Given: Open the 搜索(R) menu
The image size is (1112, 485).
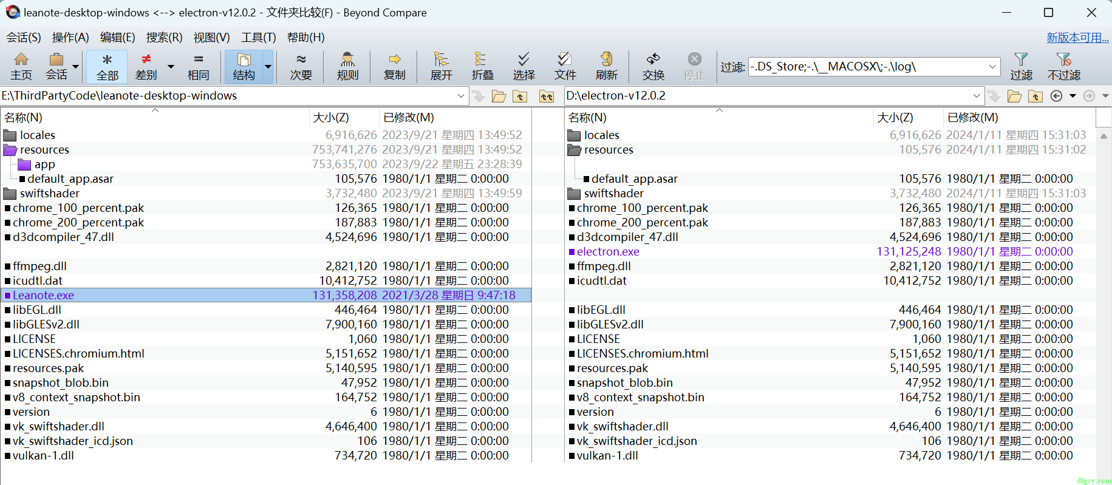Looking at the screenshot, I should pyautogui.click(x=164, y=38).
